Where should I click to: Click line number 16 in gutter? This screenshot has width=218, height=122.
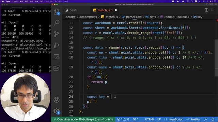(71, 47)
